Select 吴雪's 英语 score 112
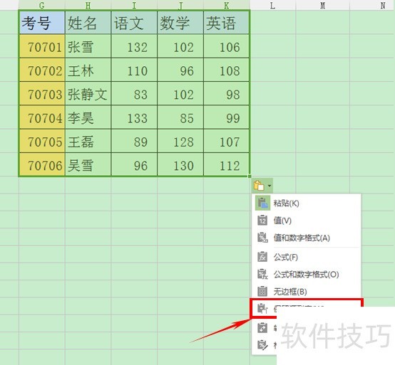The width and height of the screenshot is (395, 365). 226,164
